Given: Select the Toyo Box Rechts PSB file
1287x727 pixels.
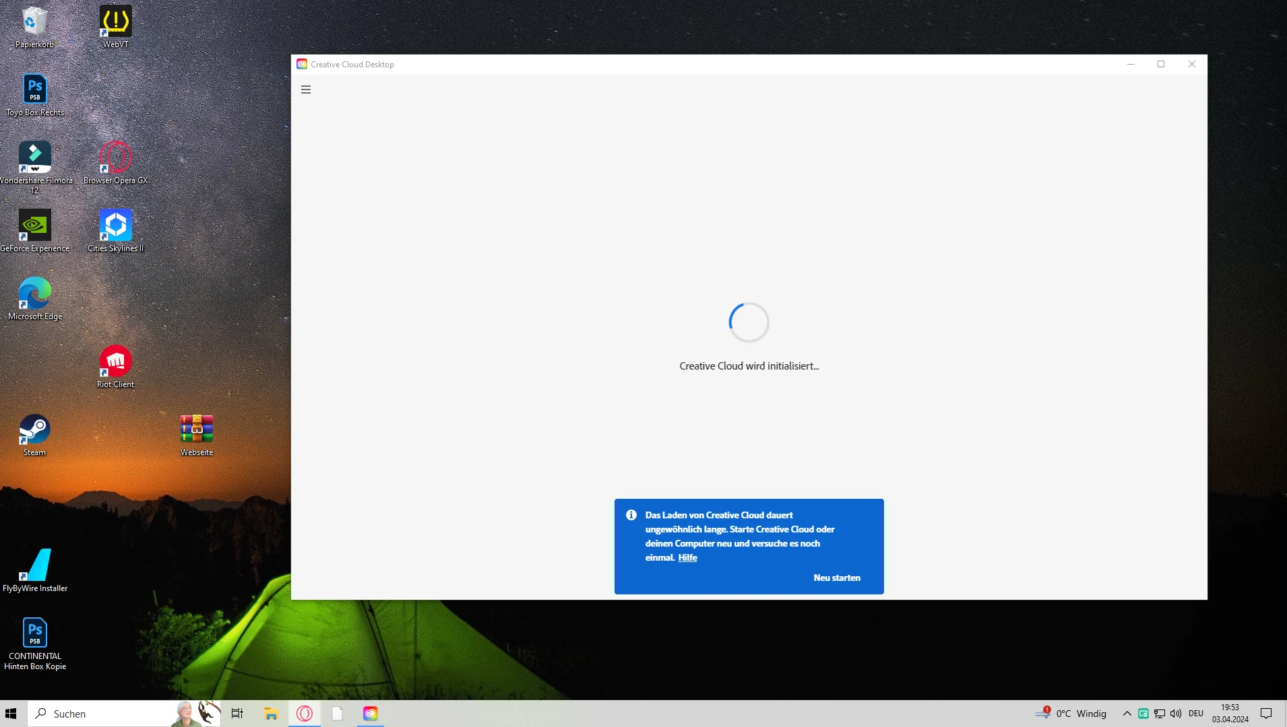Looking at the screenshot, I should [35, 95].
